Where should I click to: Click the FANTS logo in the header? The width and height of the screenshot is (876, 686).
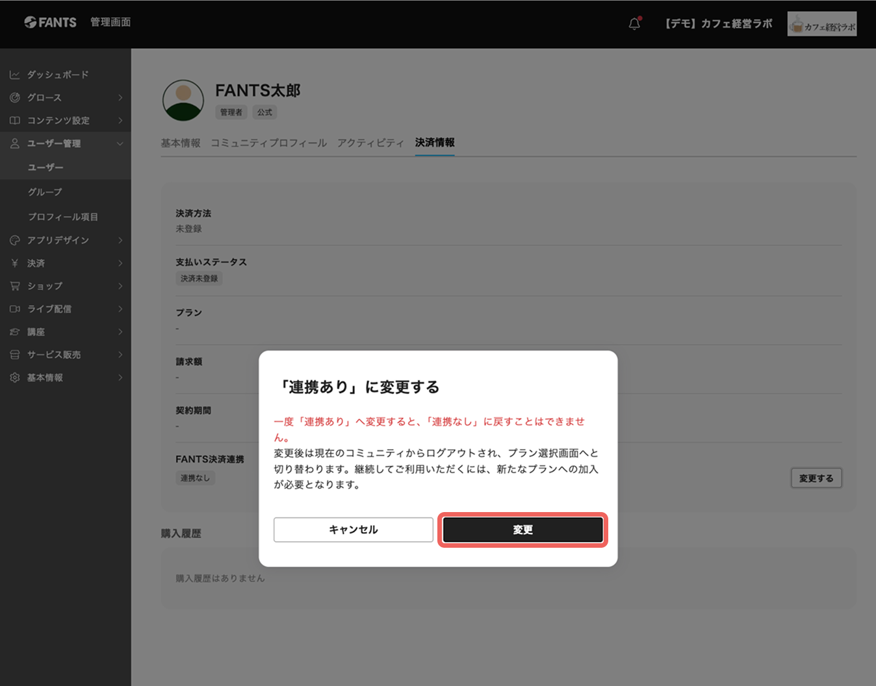pos(50,22)
